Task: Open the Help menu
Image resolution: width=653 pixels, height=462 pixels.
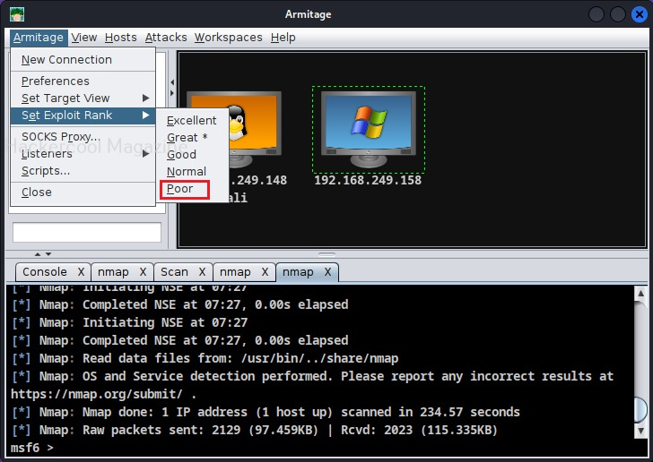Action: 283,38
